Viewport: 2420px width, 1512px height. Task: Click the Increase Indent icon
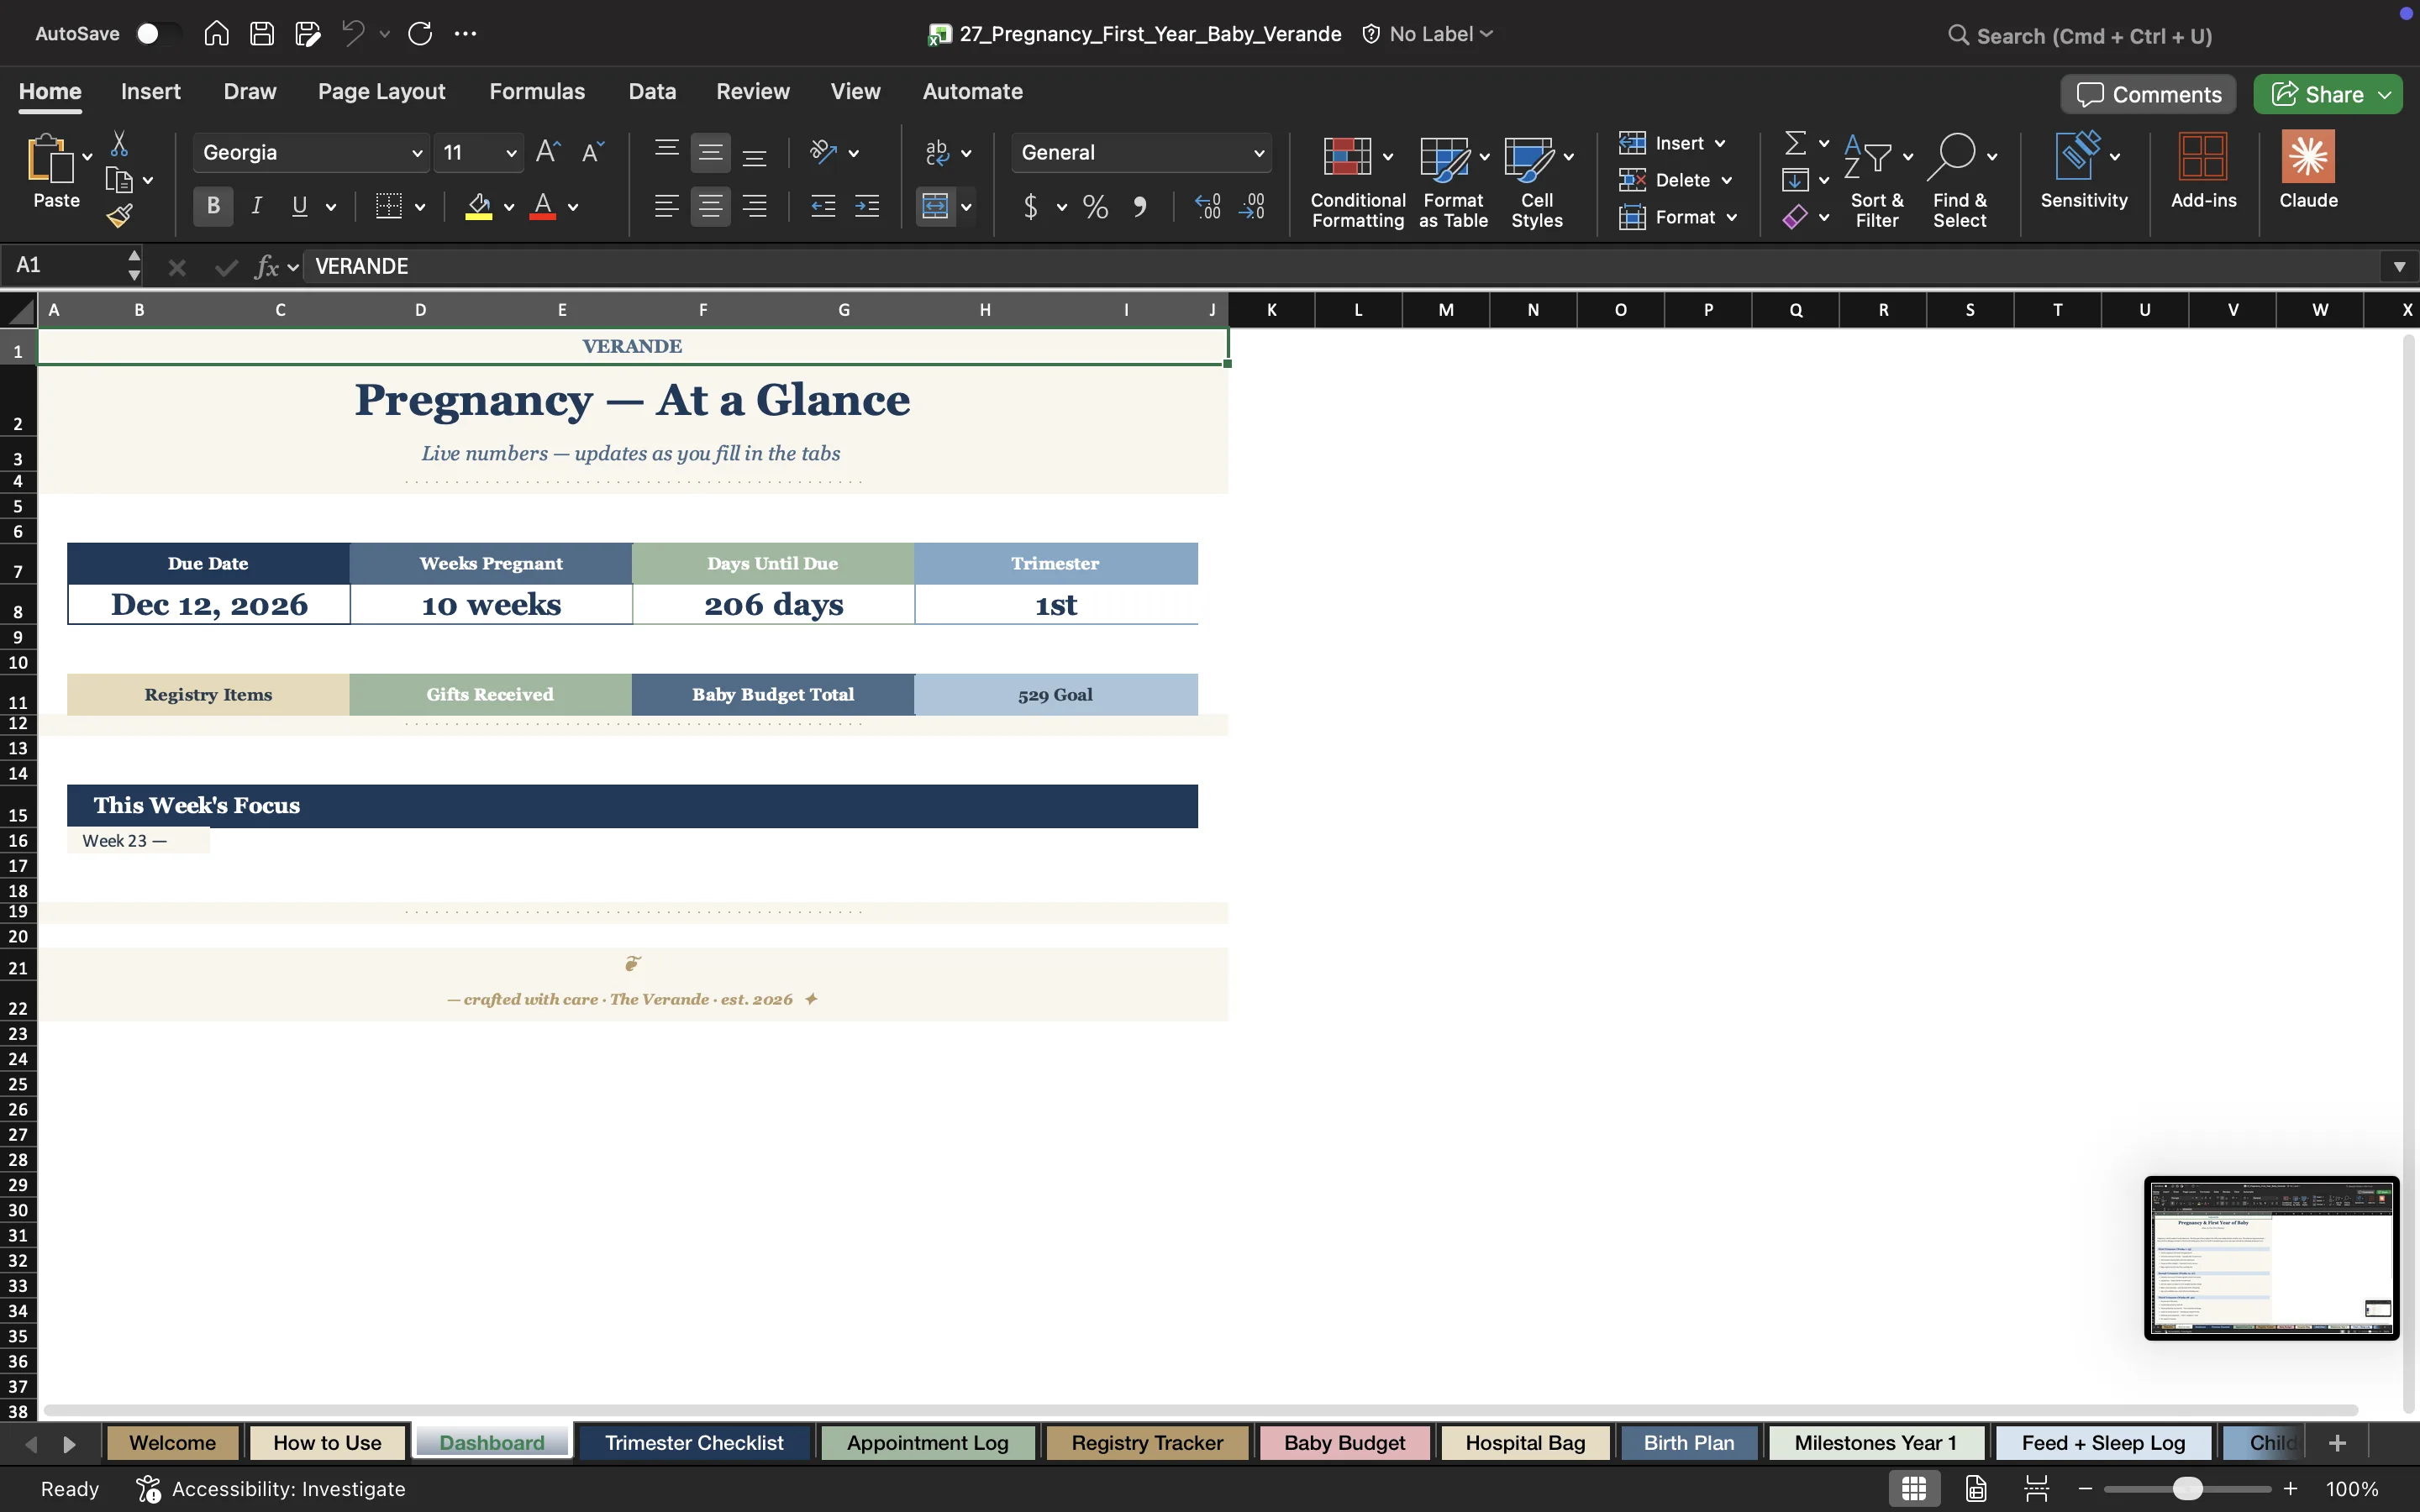(867, 206)
